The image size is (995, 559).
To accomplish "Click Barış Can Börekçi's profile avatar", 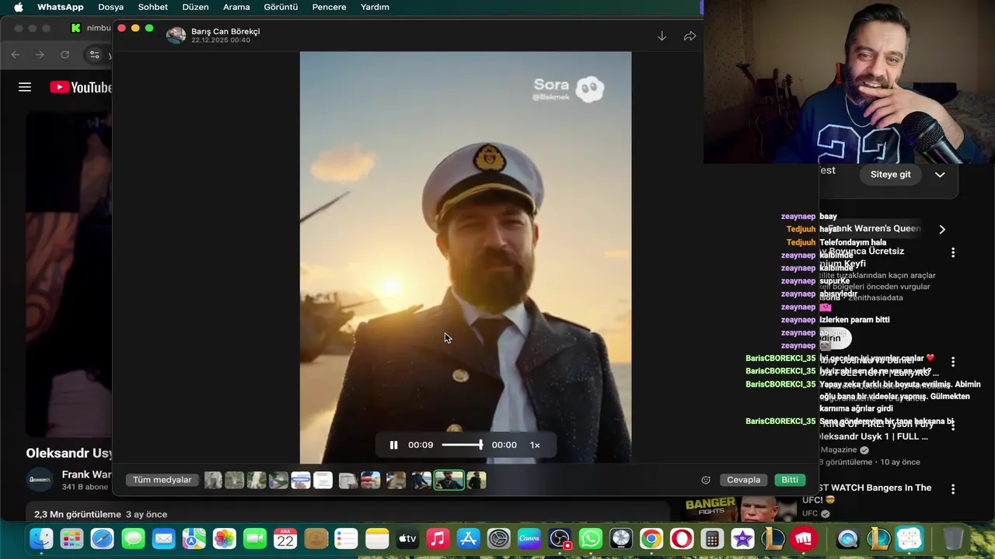I will [x=176, y=36].
